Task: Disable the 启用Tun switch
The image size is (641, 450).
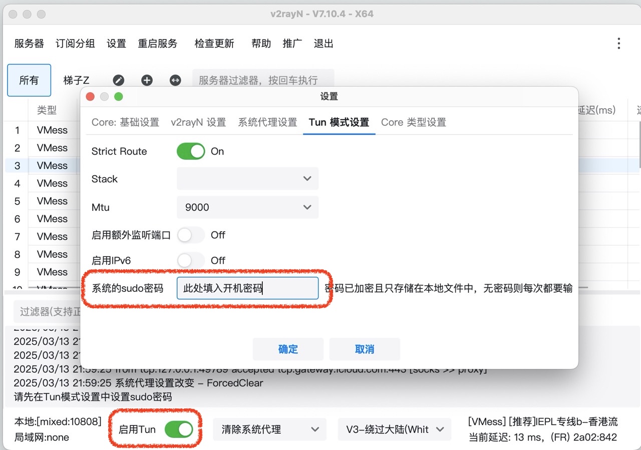Action: 179,429
